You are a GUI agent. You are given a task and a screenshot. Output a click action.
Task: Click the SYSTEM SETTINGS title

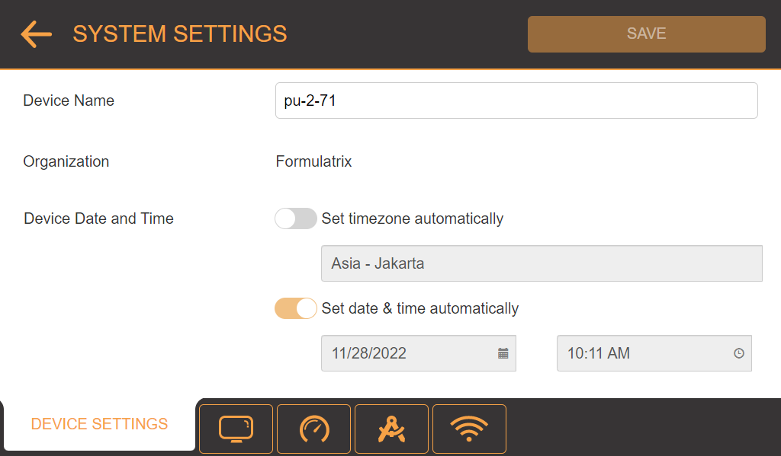180,33
